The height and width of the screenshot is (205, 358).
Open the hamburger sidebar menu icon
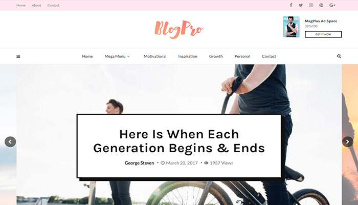[x=18, y=56]
